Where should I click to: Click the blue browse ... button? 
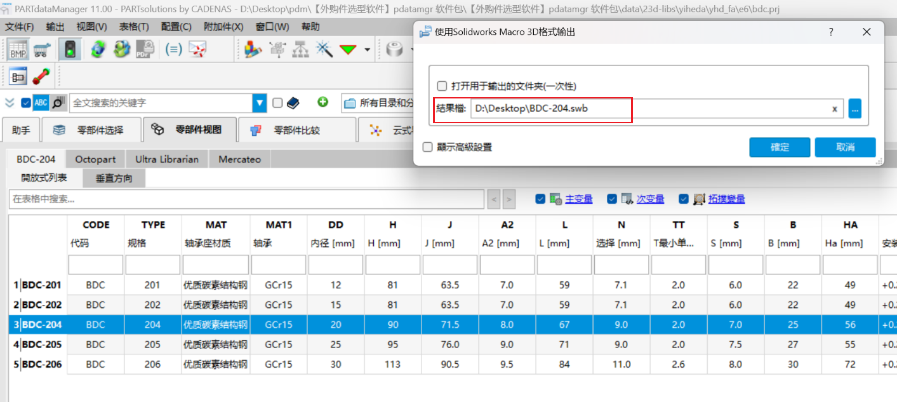[855, 109]
